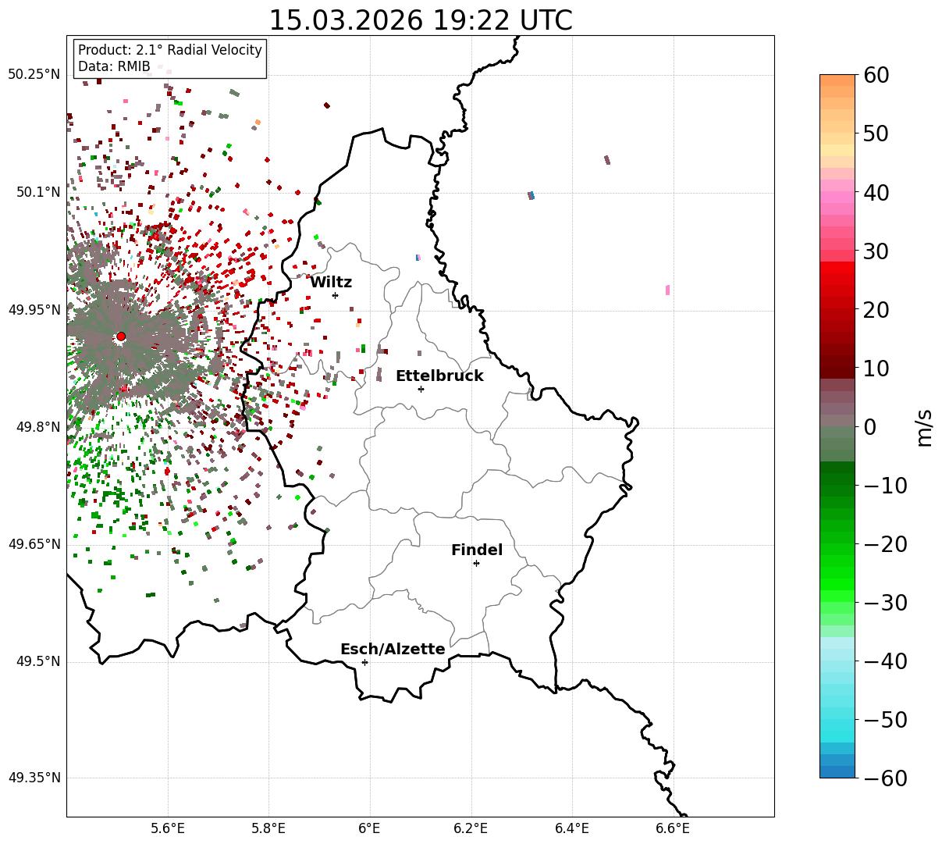Click the red 20 m/s colorbar segment
The width and height of the screenshot is (942, 844).
click(x=837, y=310)
